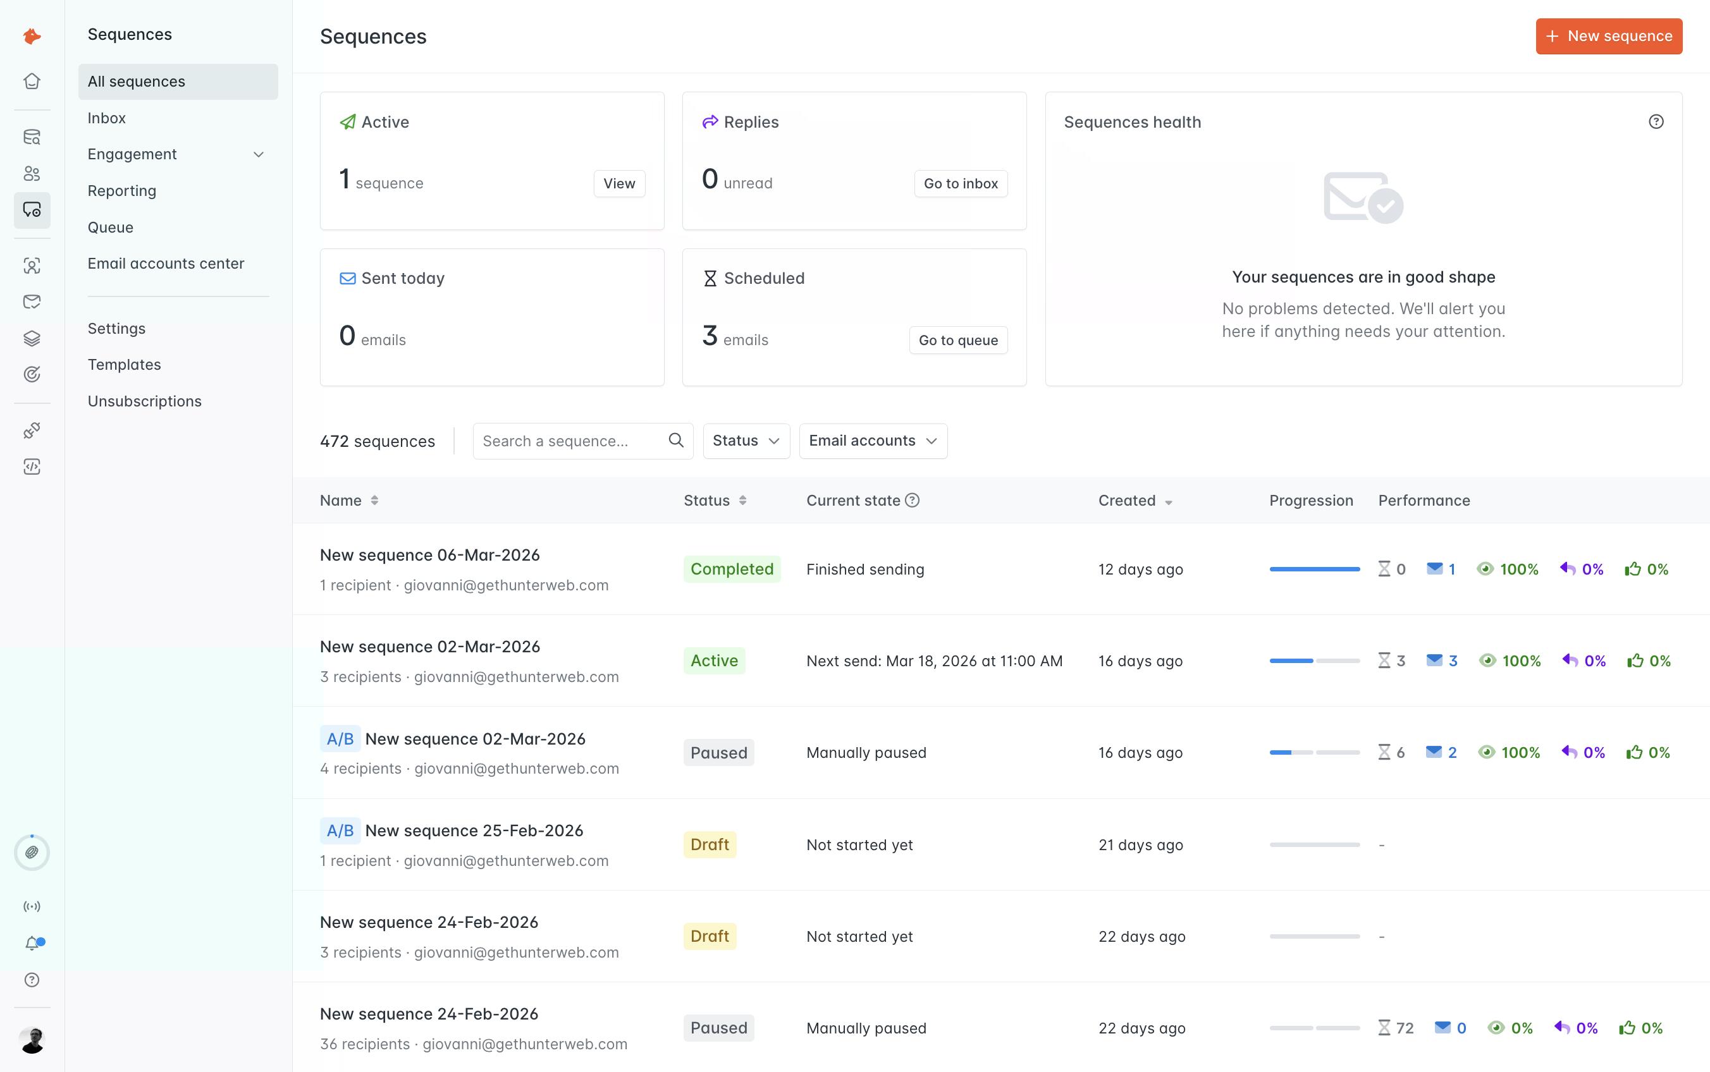The image size is (1710, 1072).
Task: Click the Current state info icon
Action: point(913,501)
